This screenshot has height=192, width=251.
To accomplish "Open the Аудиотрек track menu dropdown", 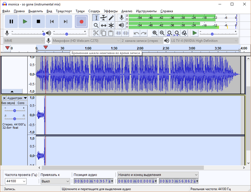I will click(17, 98).
